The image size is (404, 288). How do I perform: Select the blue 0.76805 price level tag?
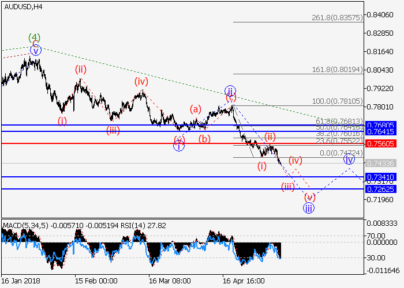380,125
